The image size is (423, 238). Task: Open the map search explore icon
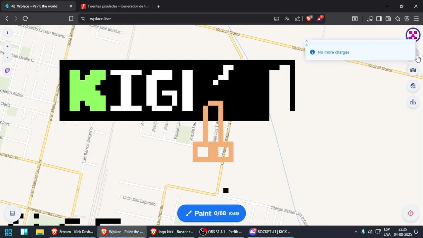click(413, 86)
